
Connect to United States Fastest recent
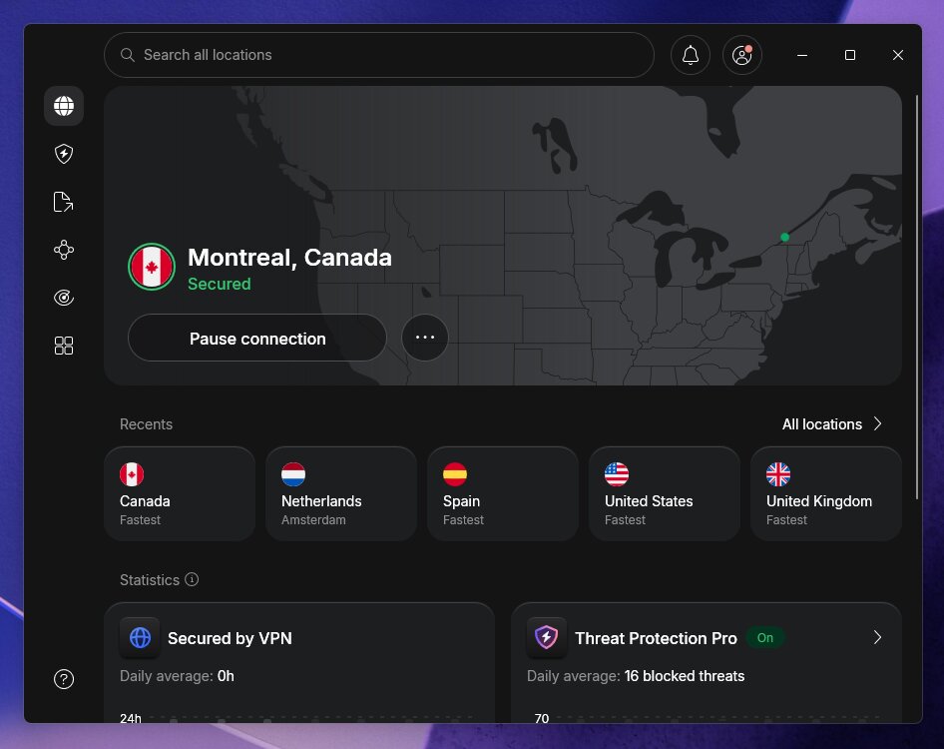point(665,493)
